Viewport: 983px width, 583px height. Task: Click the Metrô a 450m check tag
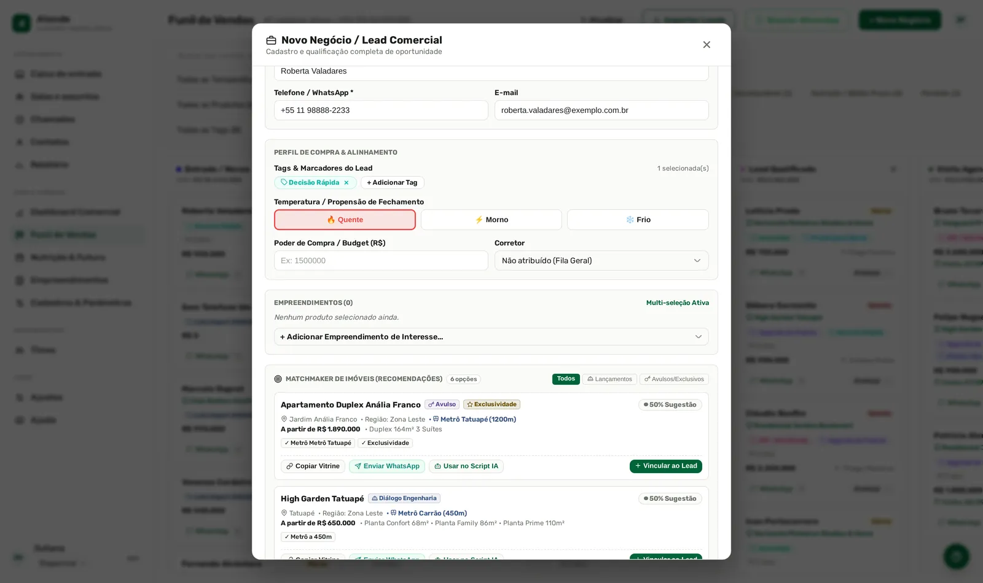coord(308,537)
